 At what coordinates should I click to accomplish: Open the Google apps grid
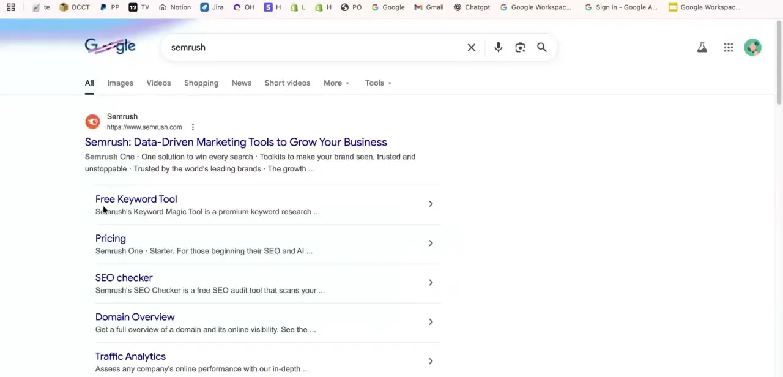tap(729, 47)
